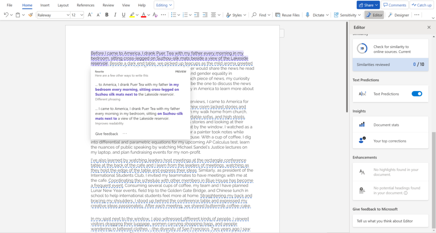Screen dimensions: 436x233
Task: Close the Editor side panel
Action: [429, 27]
